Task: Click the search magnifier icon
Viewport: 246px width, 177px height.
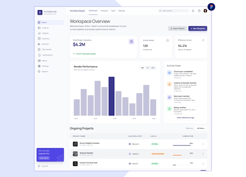Action: point(160,11)
